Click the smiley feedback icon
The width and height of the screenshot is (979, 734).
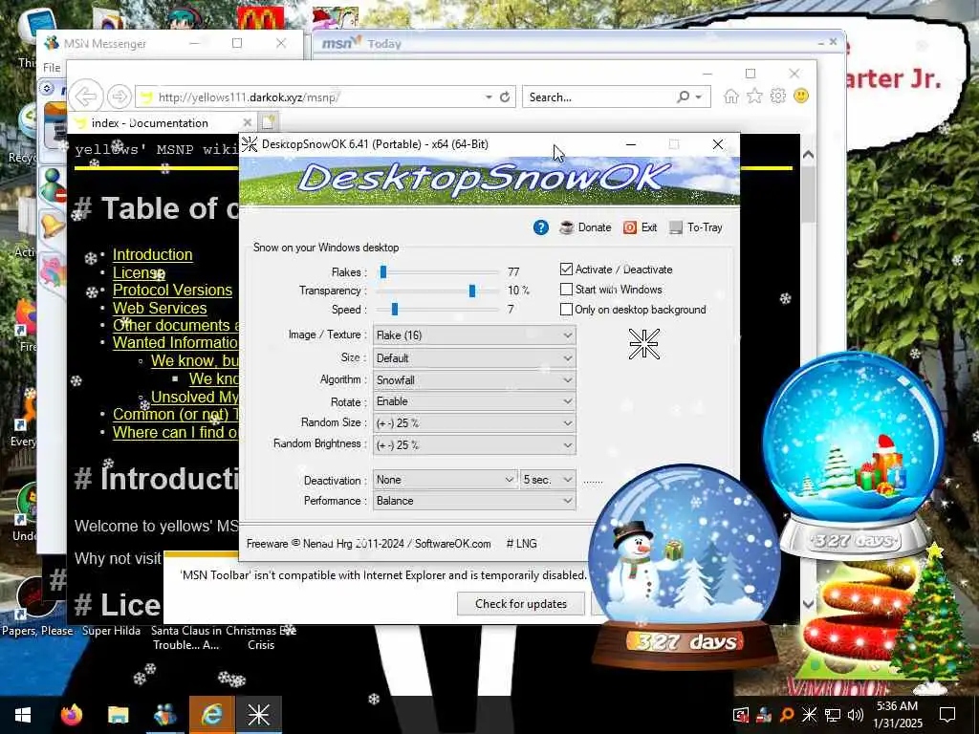(801, 96)
